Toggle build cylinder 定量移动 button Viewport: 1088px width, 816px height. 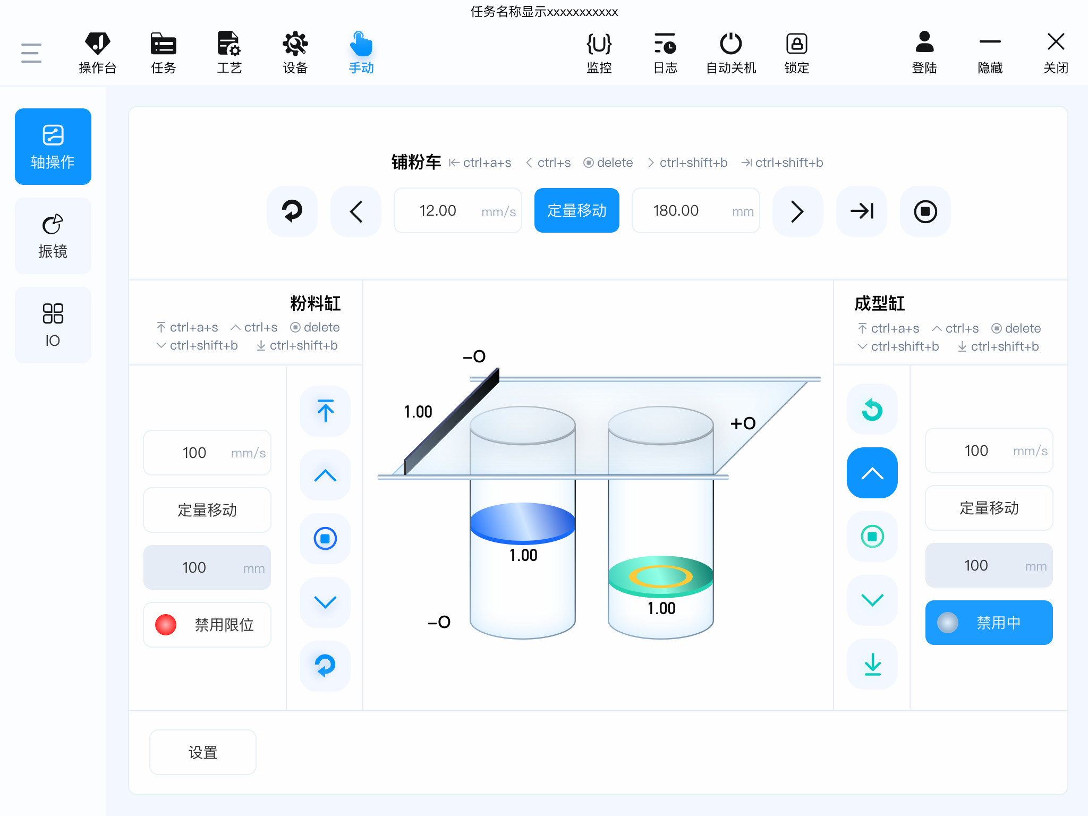(x=989, y=508)
